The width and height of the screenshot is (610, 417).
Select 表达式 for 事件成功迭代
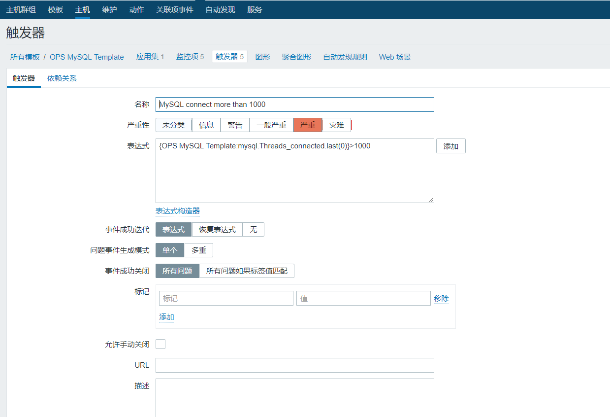coord(174,230)
